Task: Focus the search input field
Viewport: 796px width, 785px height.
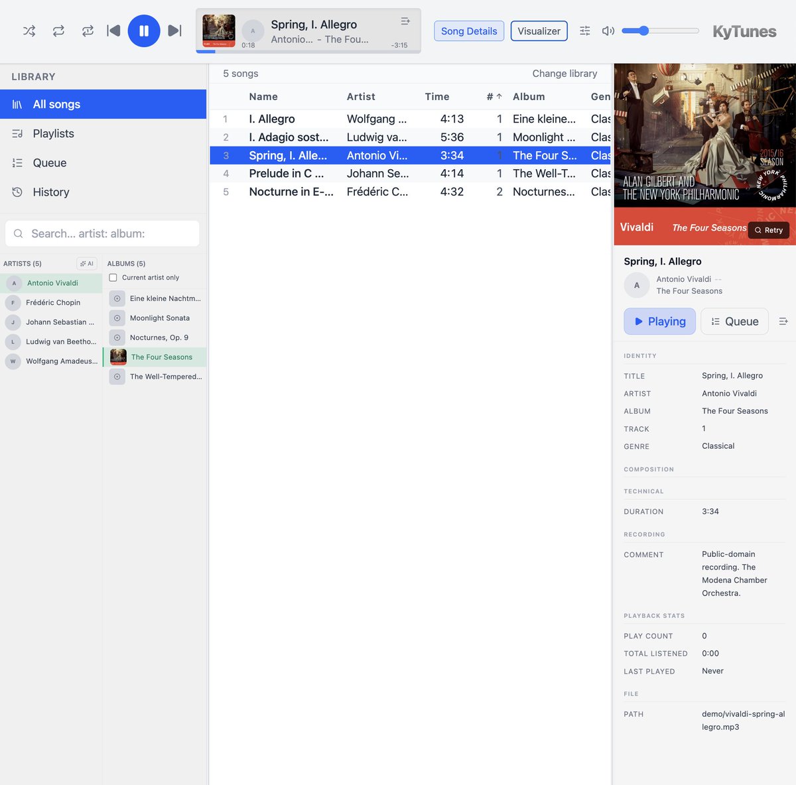Action: pos(102,233)
